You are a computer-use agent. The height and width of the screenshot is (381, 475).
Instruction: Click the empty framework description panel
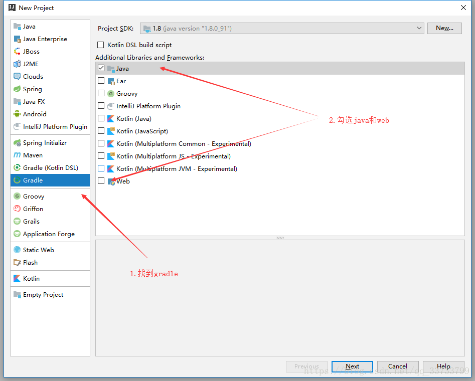click(x=280, y=298)
